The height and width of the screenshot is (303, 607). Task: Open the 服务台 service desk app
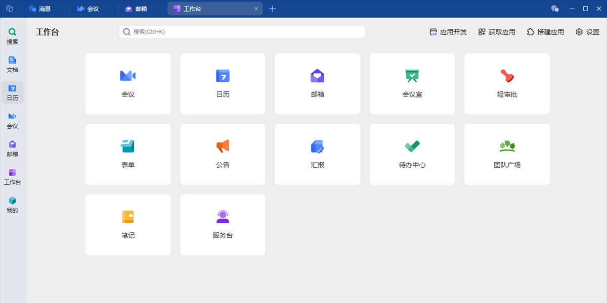(223, 225)
